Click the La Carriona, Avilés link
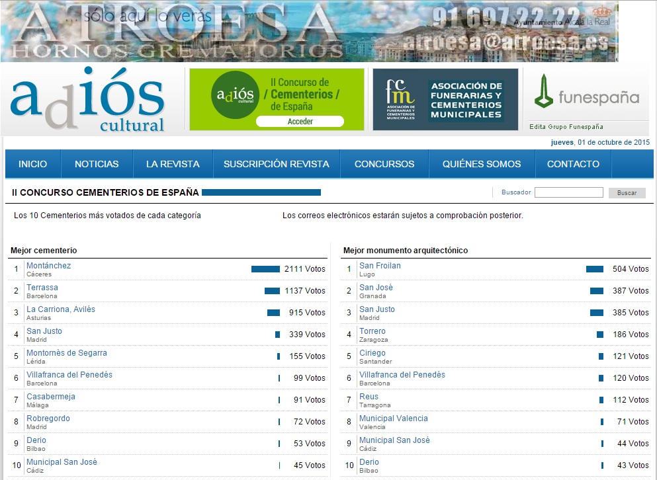The width and height of the screenshot is (657, 480). (61, 309)
